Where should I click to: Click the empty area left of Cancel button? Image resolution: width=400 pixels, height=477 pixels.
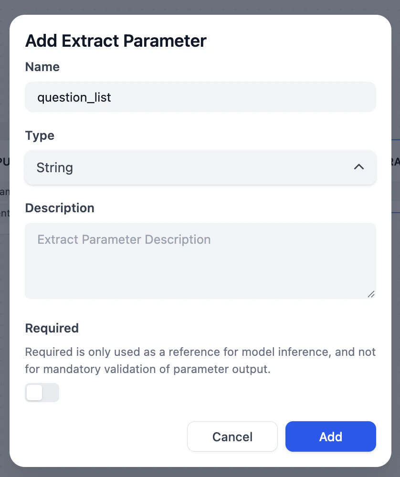[x=105, y=436]
